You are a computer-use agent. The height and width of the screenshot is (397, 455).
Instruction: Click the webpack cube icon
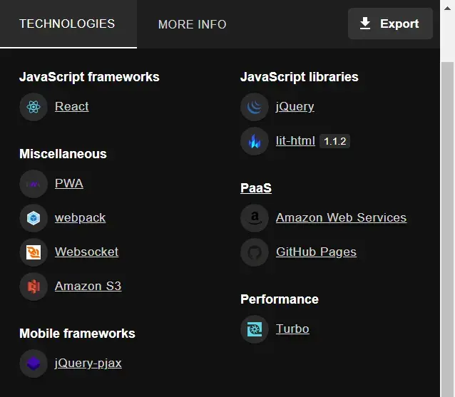coord(34,218)
